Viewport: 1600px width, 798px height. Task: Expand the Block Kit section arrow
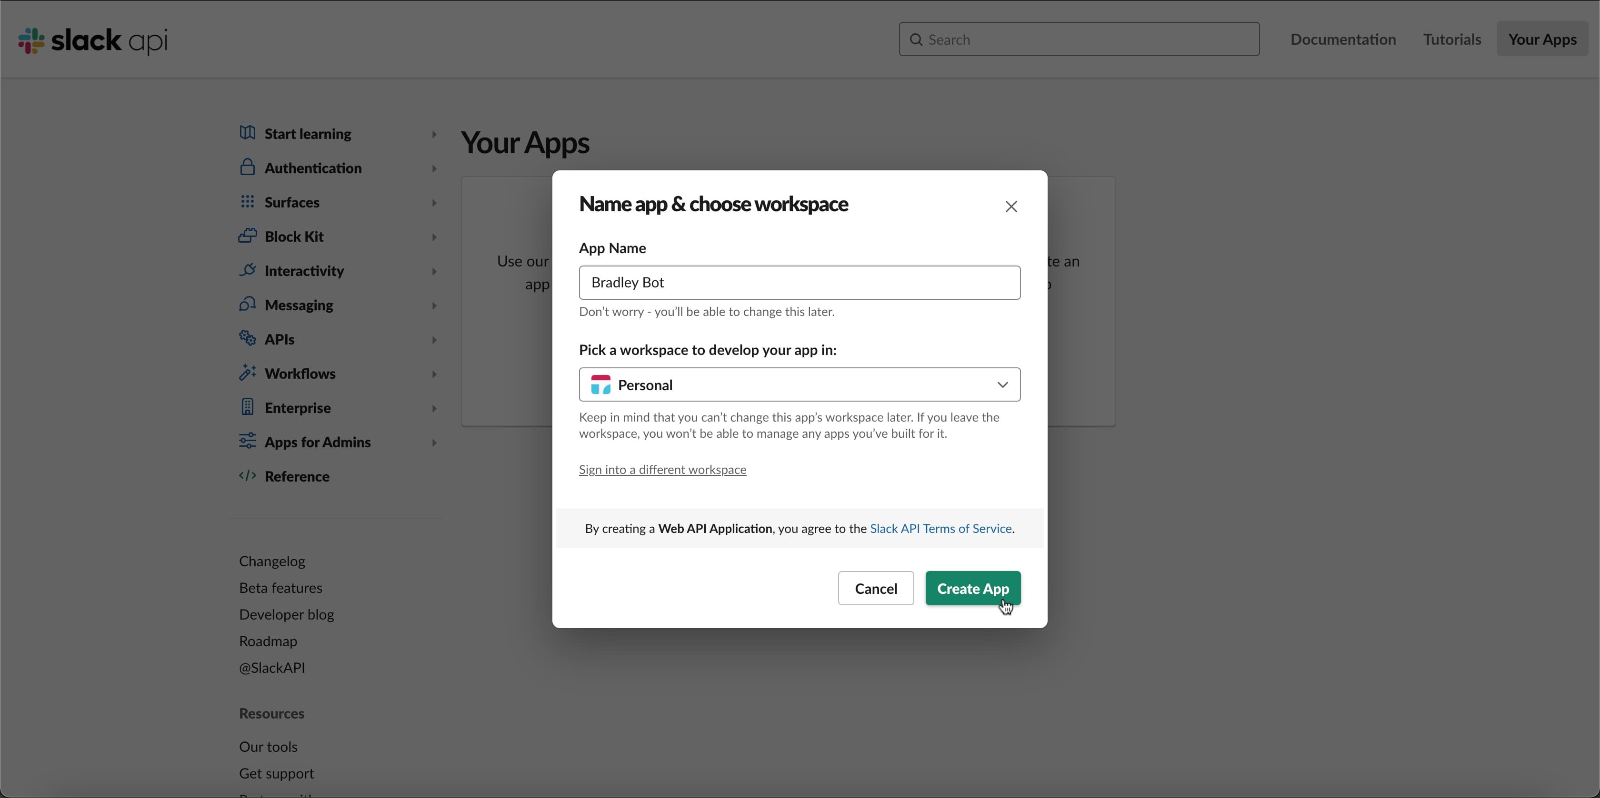coord(435,237)
